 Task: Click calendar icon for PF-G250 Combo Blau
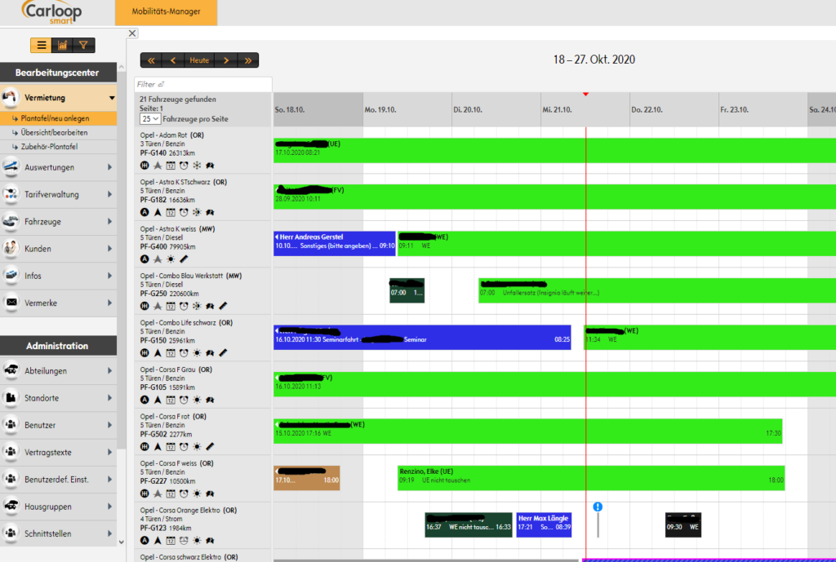171,307
